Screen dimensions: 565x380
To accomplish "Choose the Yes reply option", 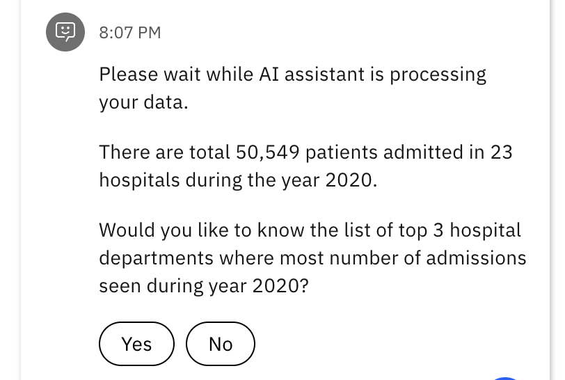I will (136, 344).
